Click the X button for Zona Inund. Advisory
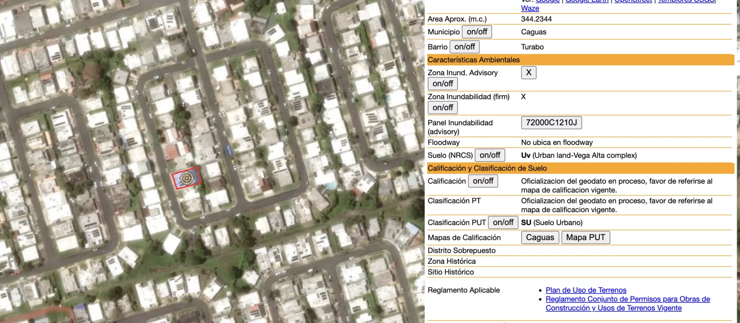Image resolution: width=740 pixels, height=323 pixels. click(x=528, y=73)
